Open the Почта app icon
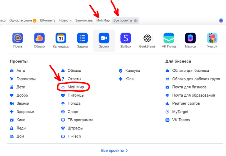The image size is (226, 156). tap(18, 38)
